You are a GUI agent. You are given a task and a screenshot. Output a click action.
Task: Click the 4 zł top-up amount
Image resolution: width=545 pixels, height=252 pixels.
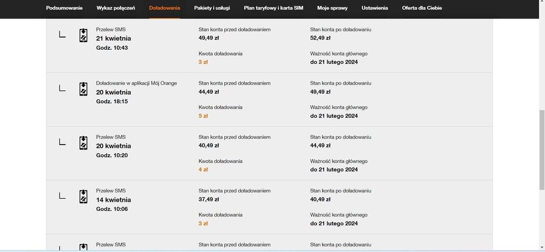click(x=203, y=170)
